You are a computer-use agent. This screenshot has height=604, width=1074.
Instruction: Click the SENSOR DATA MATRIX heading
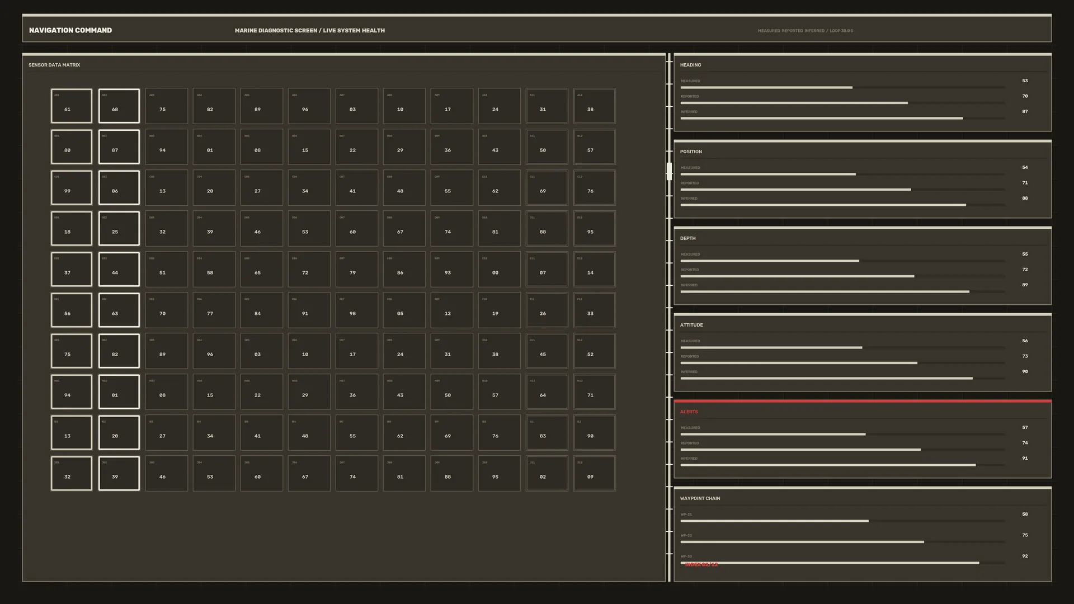point(54,65)
